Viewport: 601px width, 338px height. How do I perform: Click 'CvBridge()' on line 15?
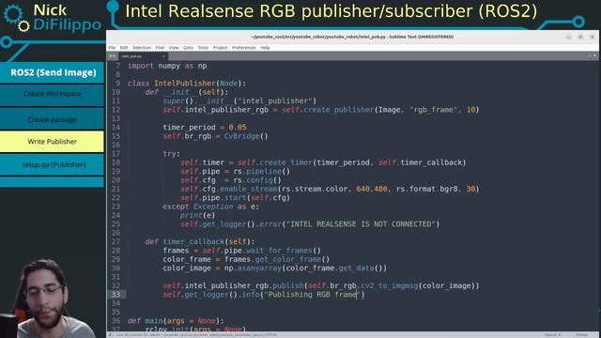246,136
